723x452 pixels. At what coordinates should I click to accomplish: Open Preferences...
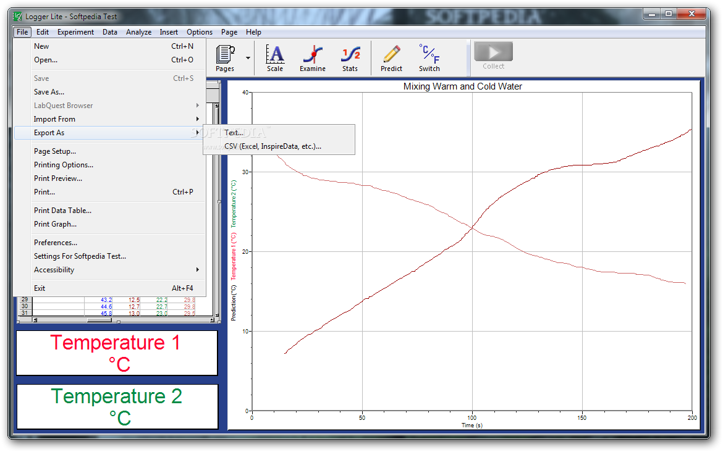(110, 242)
